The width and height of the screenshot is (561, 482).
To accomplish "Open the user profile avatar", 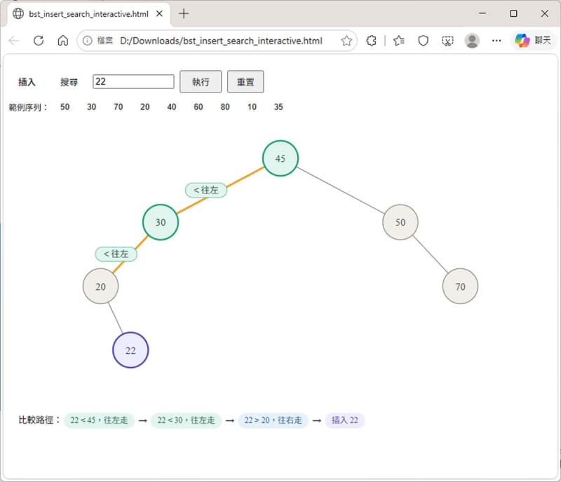I will (472, 41).
